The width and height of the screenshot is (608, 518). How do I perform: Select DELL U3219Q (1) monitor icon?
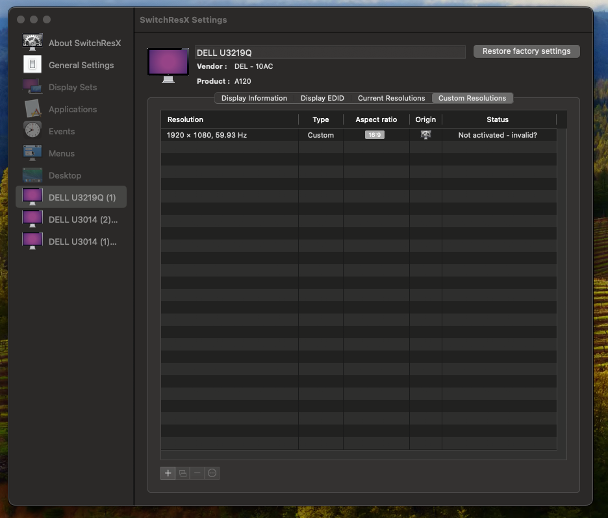pos(32,197)
